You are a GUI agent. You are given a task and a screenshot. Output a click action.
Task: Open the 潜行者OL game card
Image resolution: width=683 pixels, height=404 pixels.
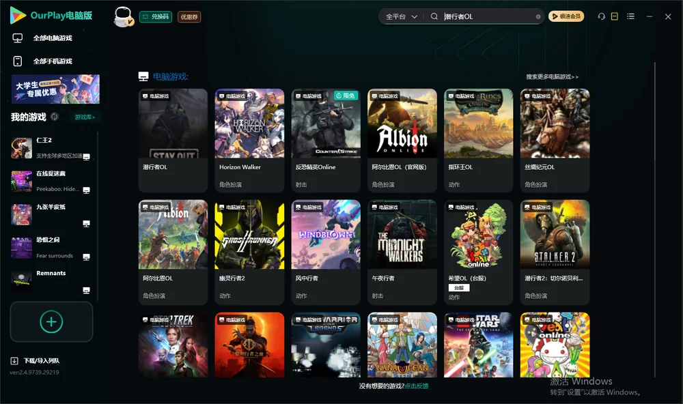click(x=173, y=140)
